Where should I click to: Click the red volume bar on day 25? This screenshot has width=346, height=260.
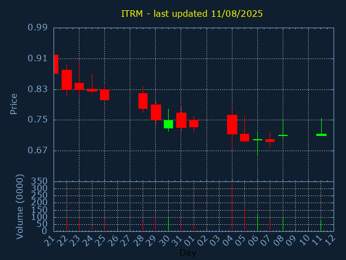click(x=104, y=225)
